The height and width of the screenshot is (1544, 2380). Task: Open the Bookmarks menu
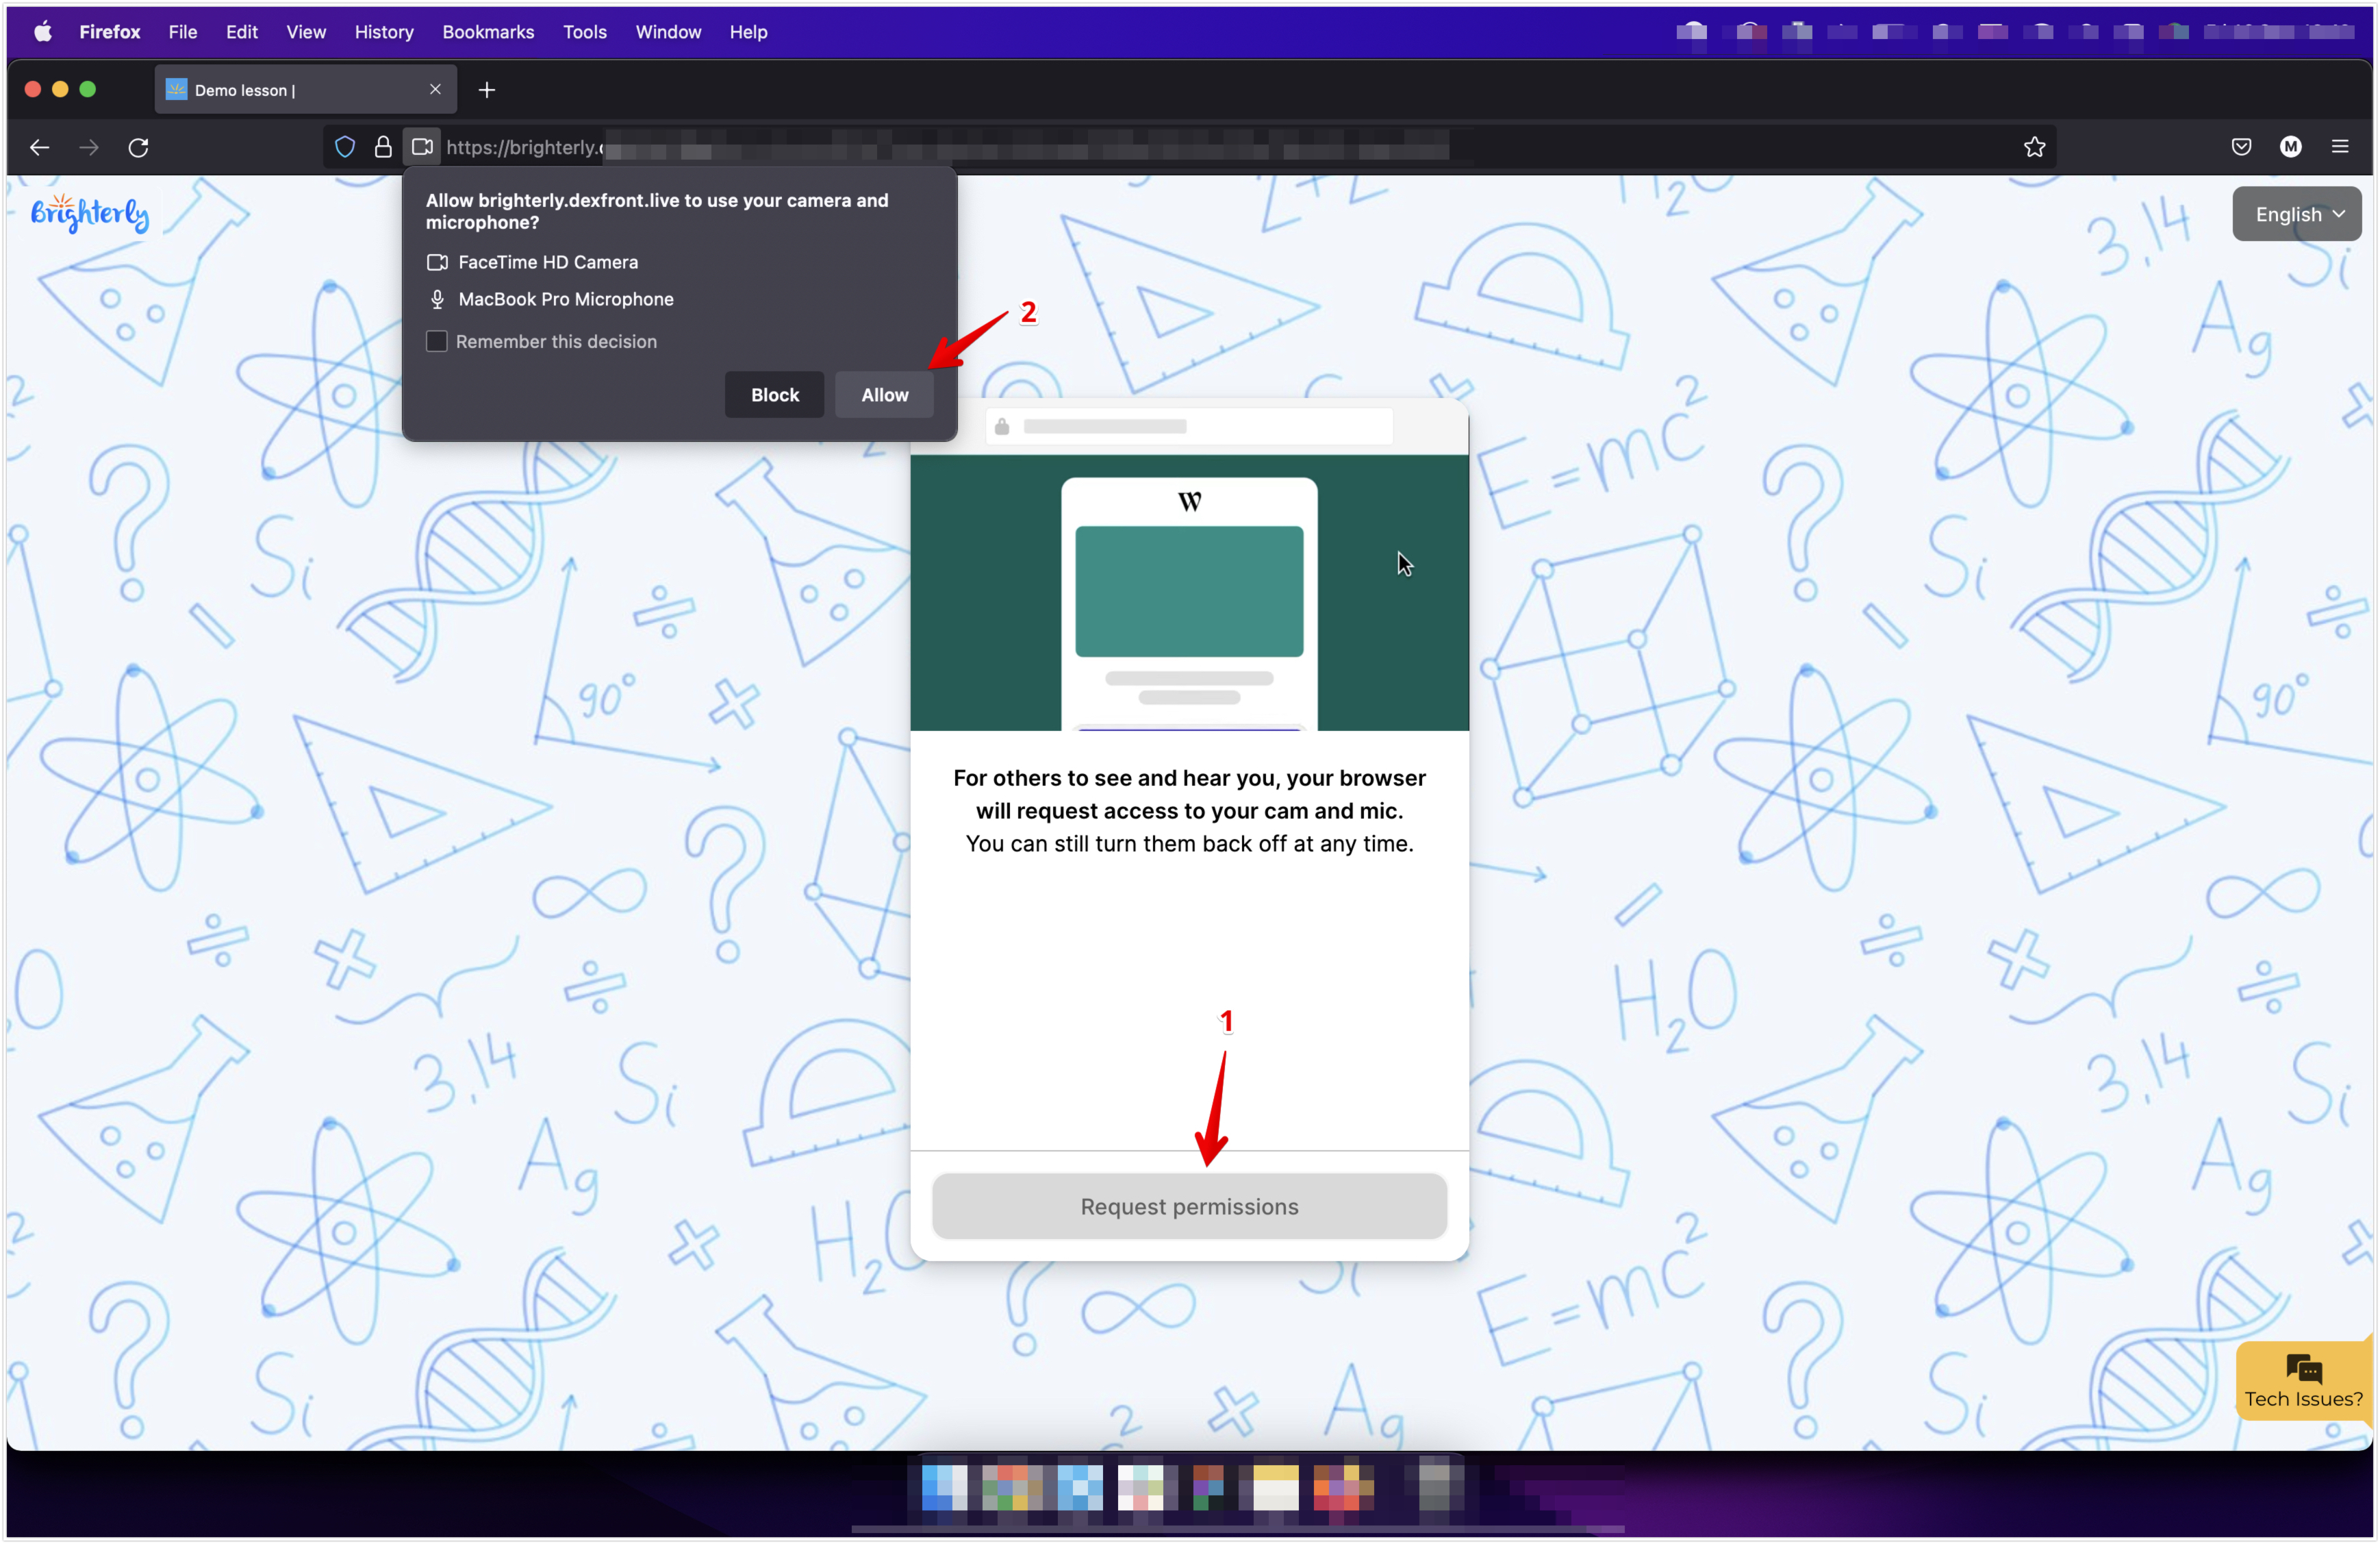(x=488, y=32)
